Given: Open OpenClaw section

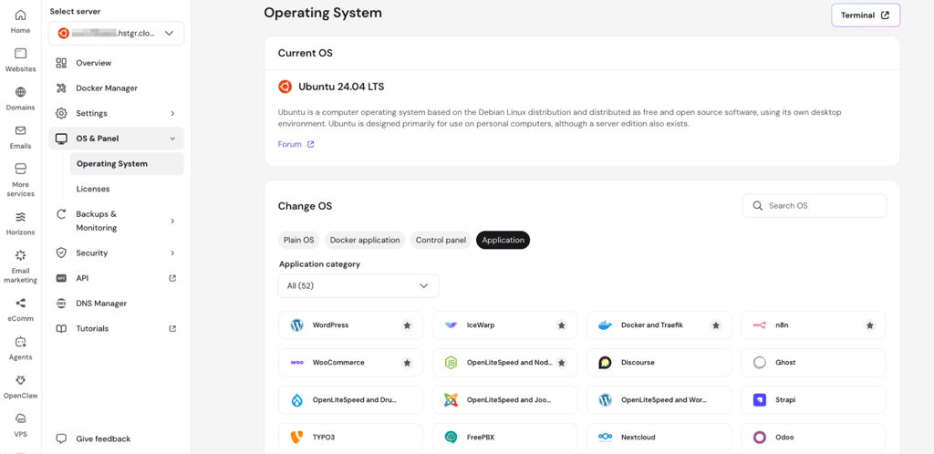Looking at the screenshot, I should (20, 387).
